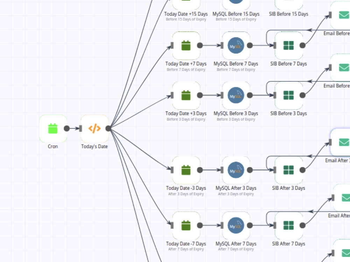This screenshot has width=350, height=262.
Task: Click the 'SIB Before 15 Days' label
Action: 289,14
